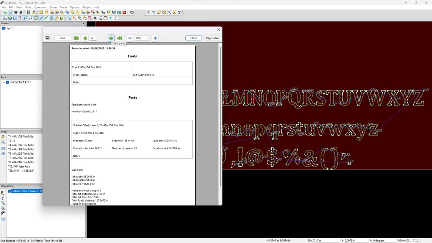This screenshot has width=432, height=243.
Task: Zoom out on the report with the minus icon
Action: (x=130, y=38)
